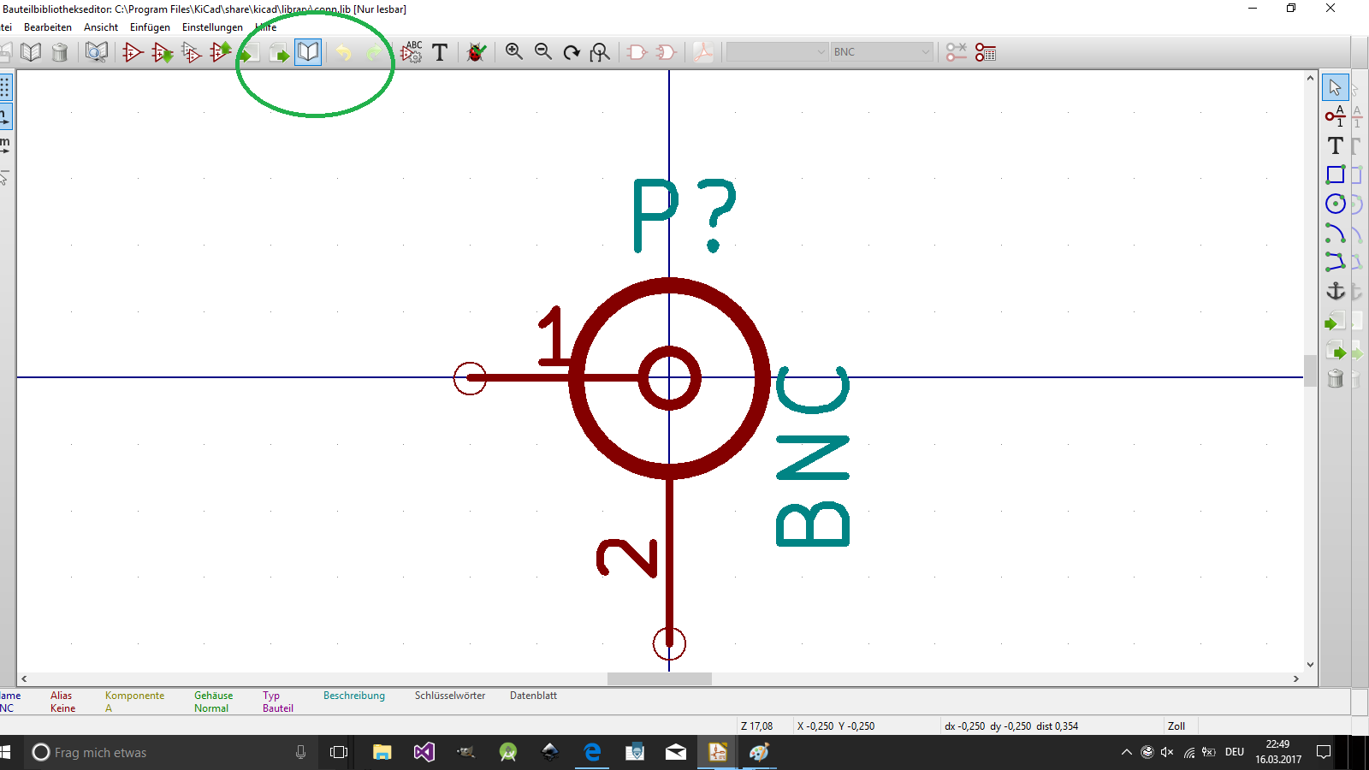The image size is (1369, 770).
Task: Click the import component icon in top toolbar
Action: (x=250, y=52)
